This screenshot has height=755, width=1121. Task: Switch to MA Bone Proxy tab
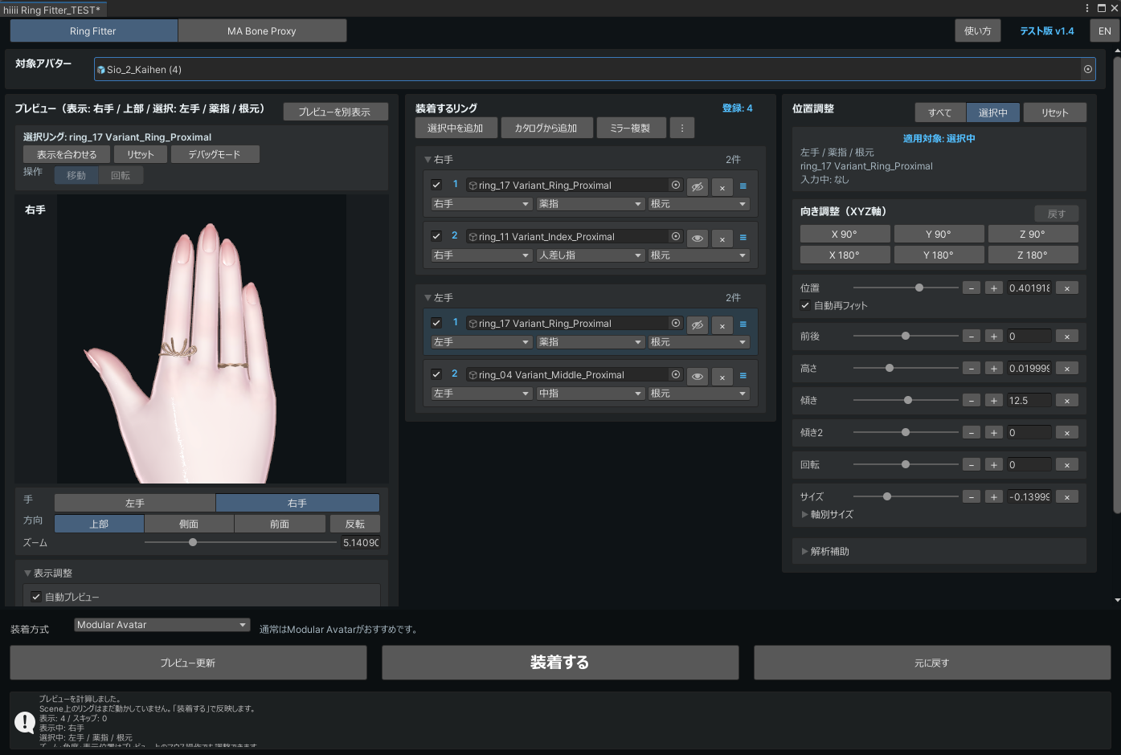coord(262,31)
